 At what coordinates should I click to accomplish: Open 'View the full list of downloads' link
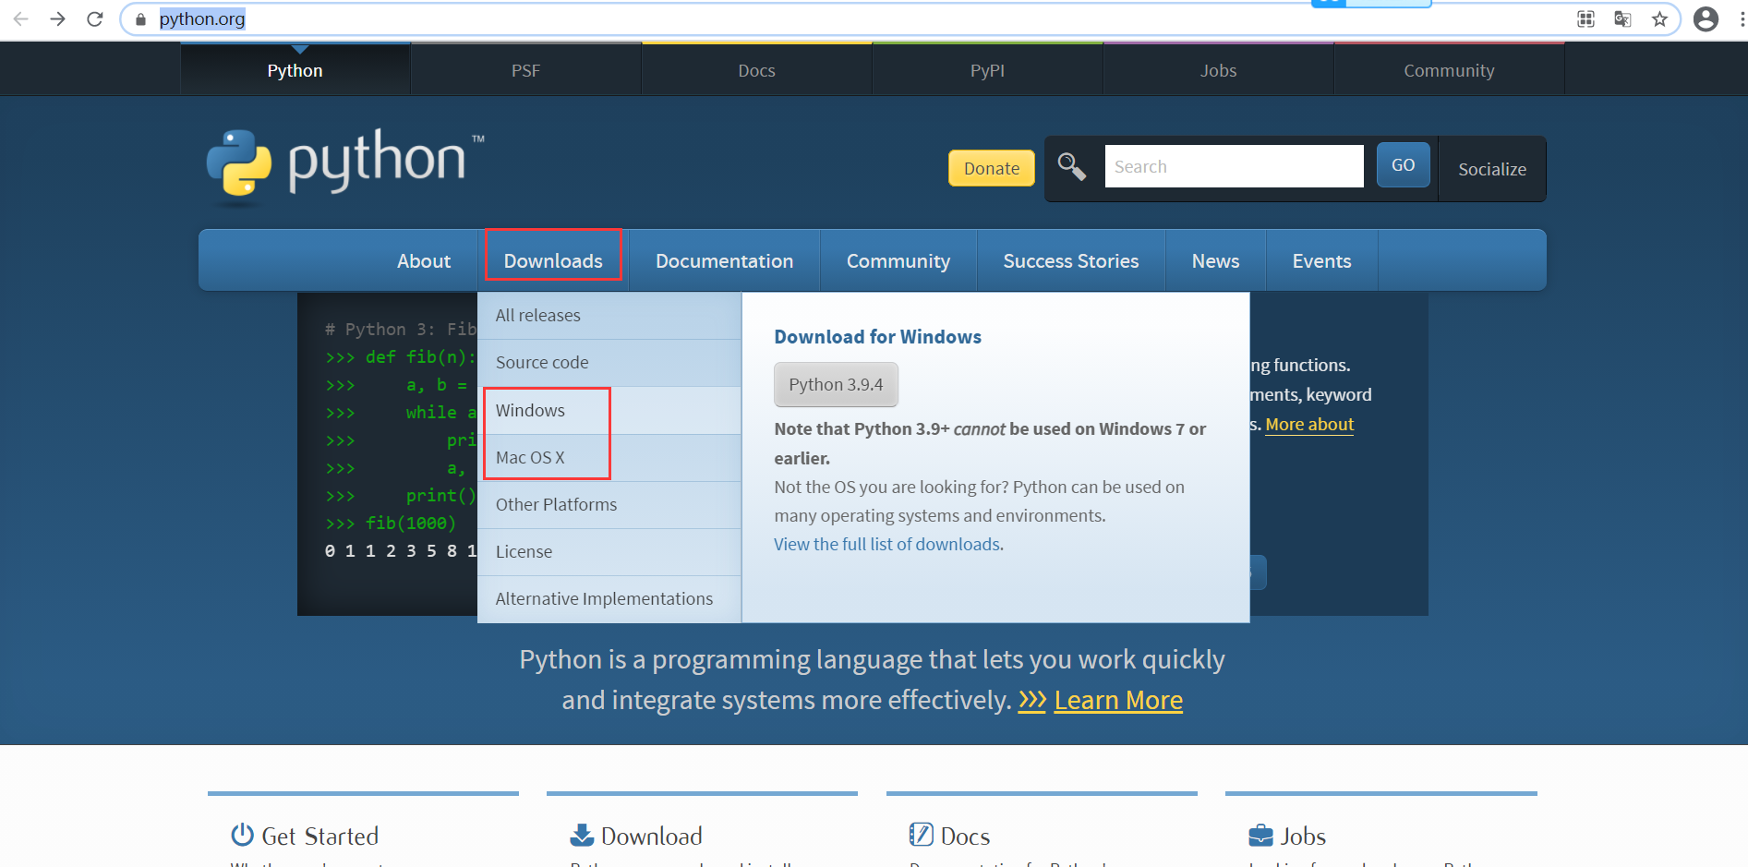[x=887, y=545]
